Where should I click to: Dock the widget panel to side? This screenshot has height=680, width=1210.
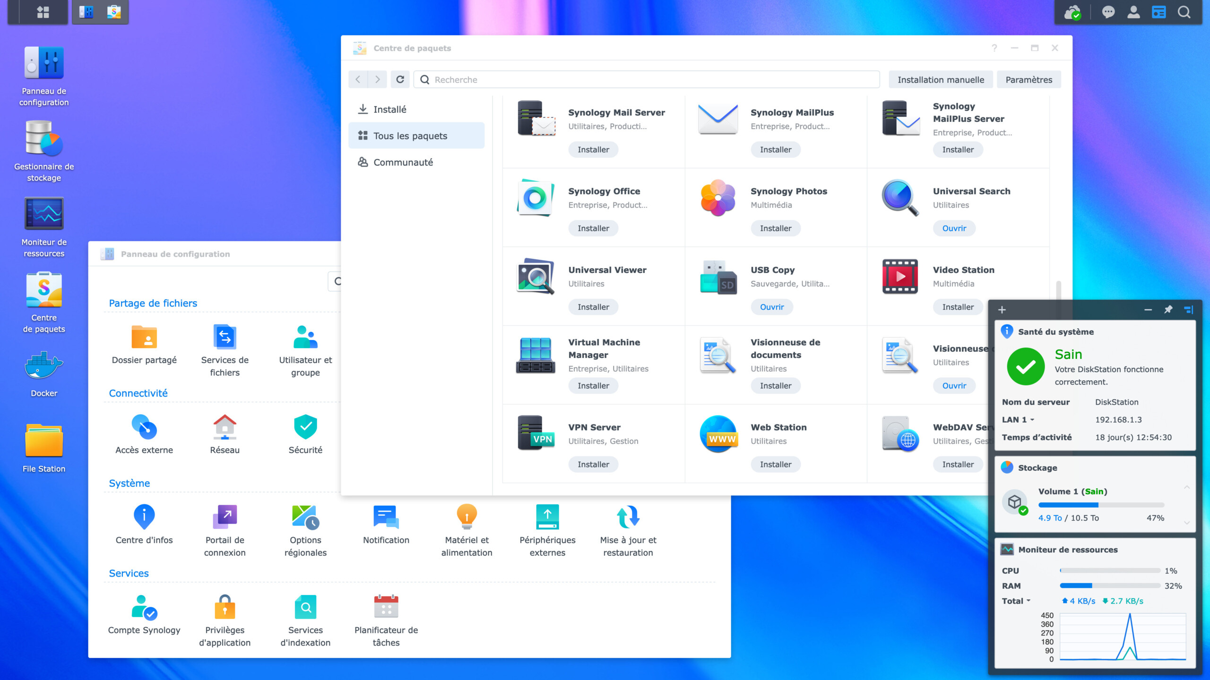pyautogui.click(x=1189, y=309)
